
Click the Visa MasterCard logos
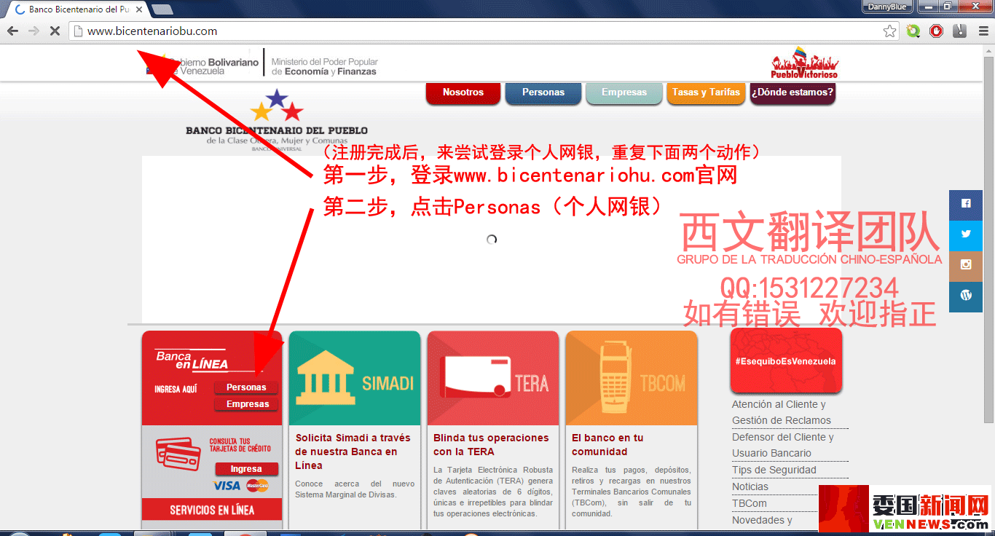click(241, 486)
